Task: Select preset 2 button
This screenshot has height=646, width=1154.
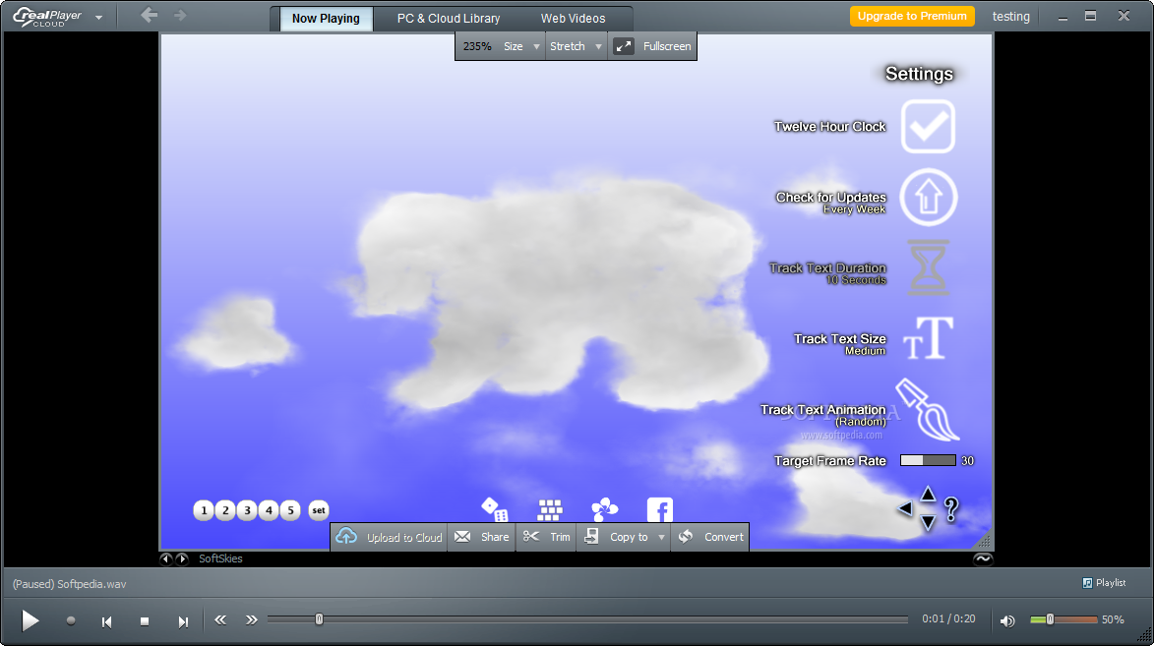Action: [x=225, y=510]
